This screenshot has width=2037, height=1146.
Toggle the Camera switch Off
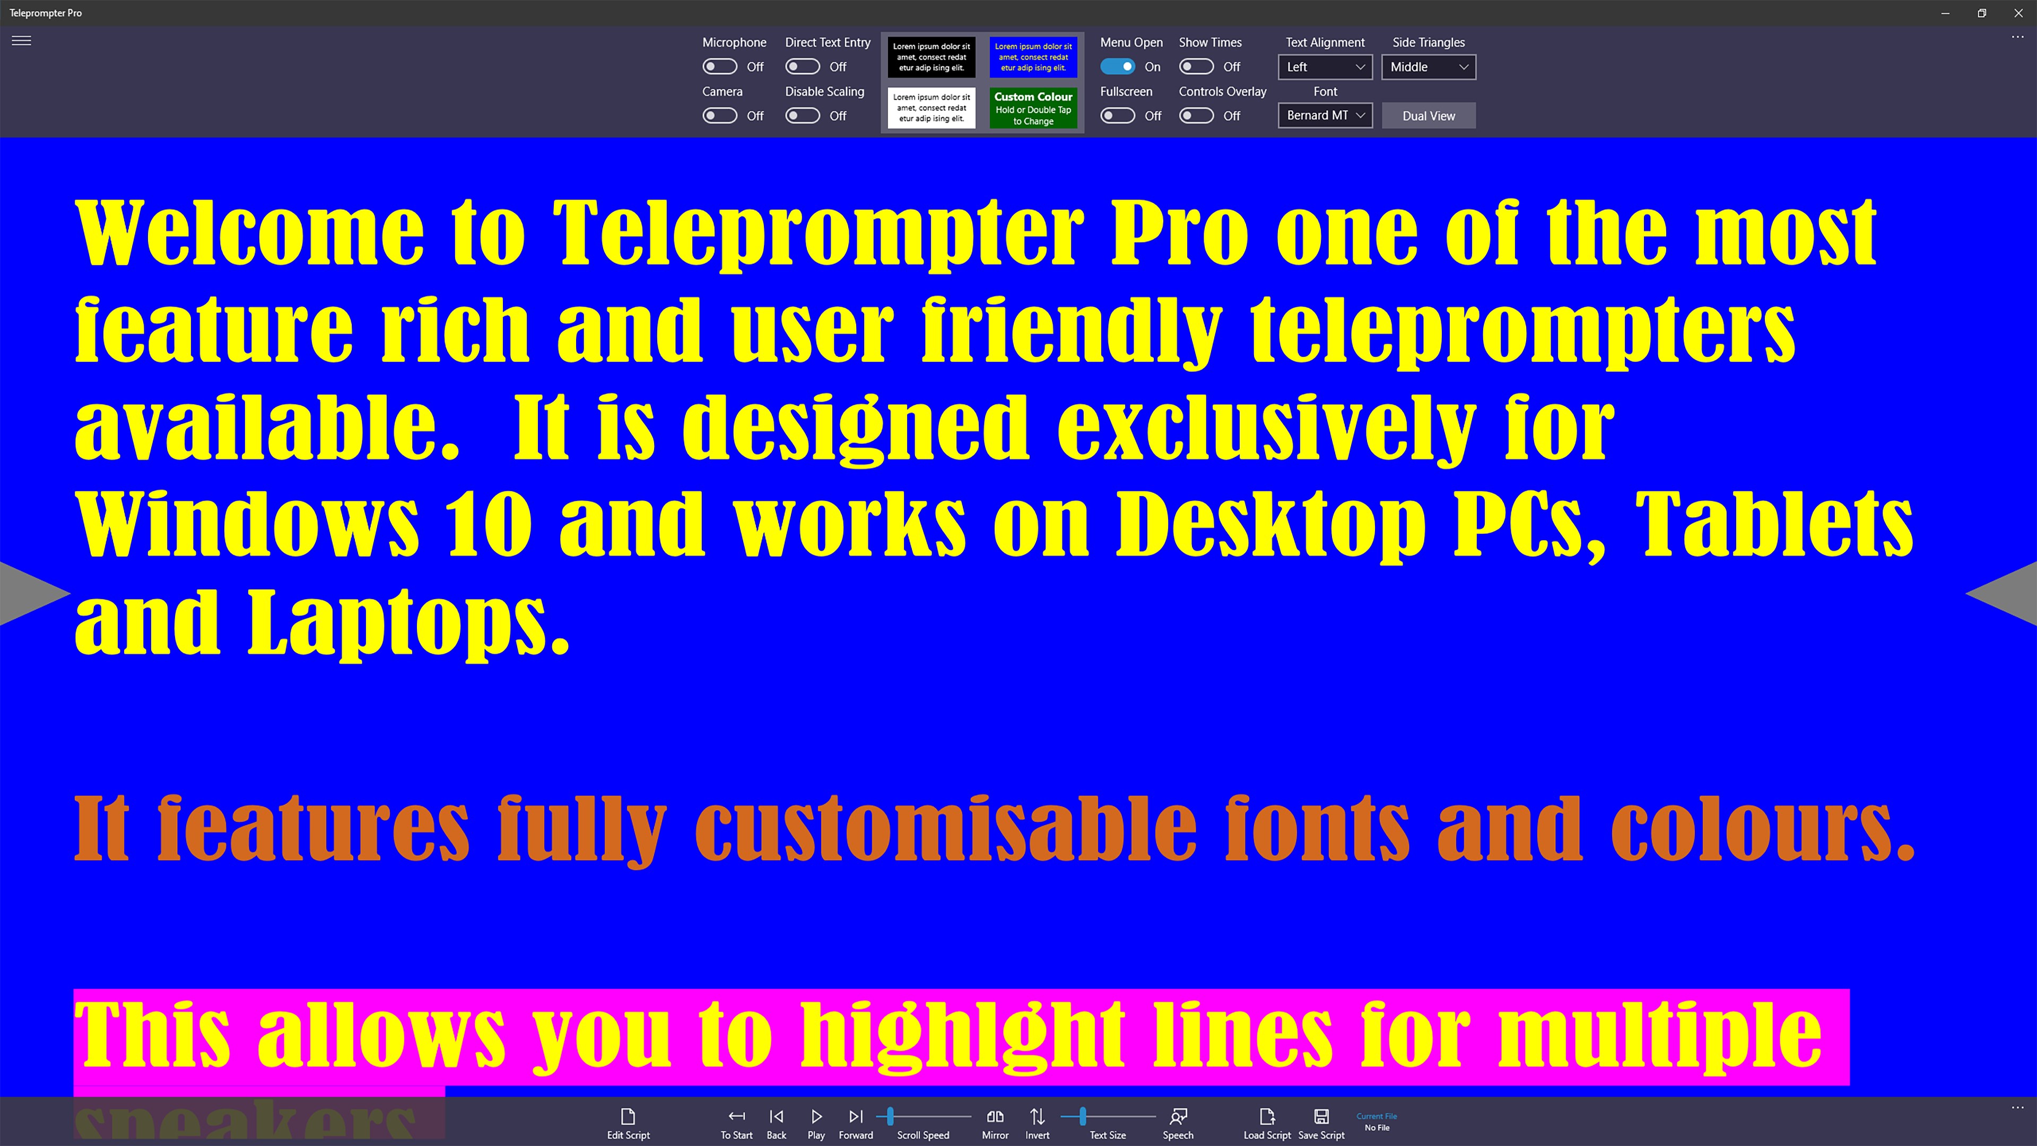pos(719,115)
